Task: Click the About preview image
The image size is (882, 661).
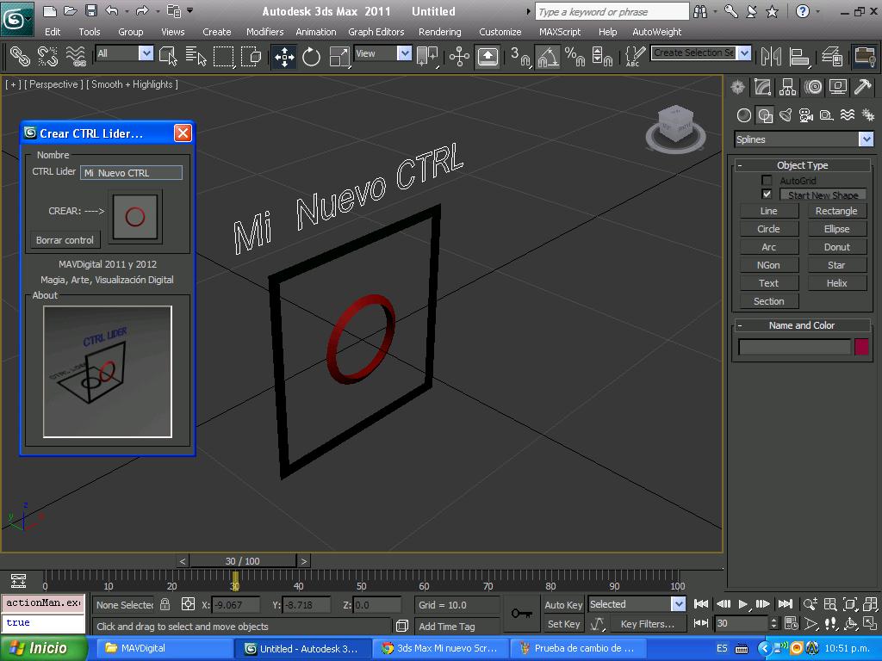Action: click(x=108, y=372)
